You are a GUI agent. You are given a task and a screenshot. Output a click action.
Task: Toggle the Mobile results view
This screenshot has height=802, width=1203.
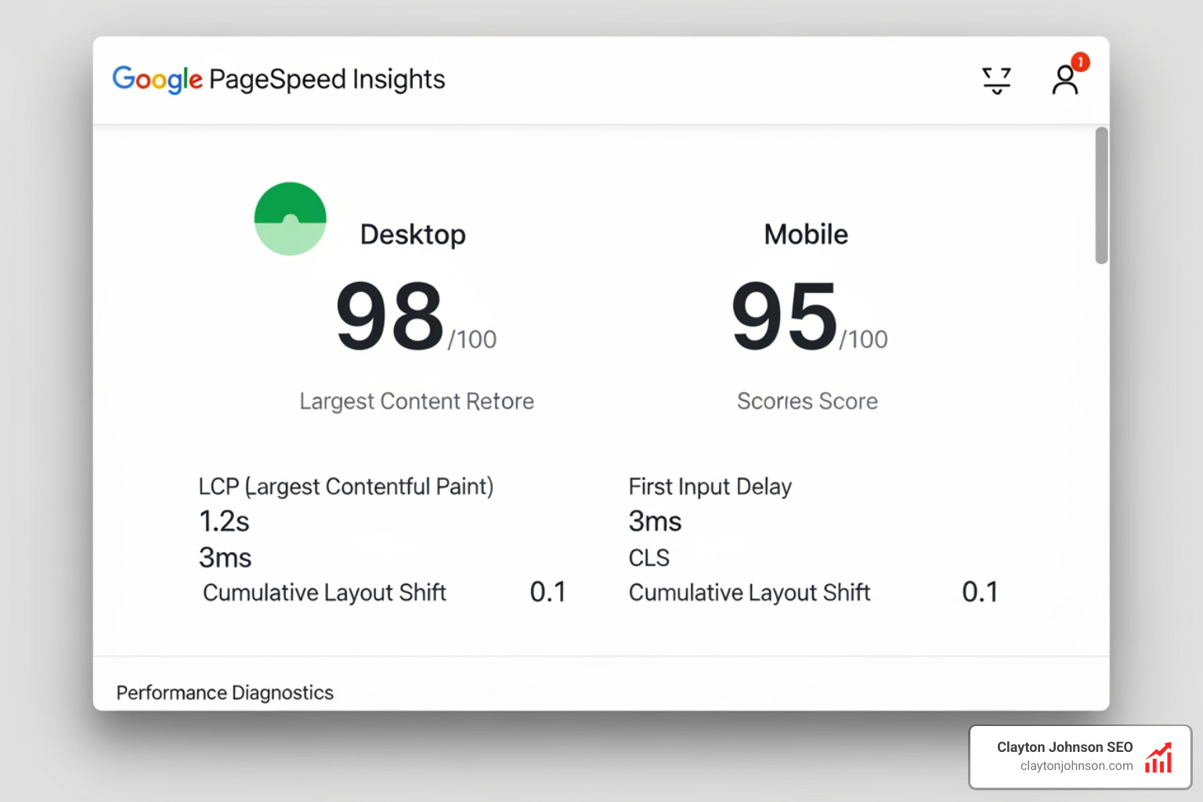click(x=806, y=233)
